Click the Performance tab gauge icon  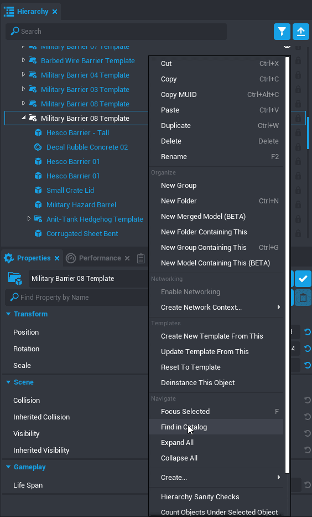(71, 258)
